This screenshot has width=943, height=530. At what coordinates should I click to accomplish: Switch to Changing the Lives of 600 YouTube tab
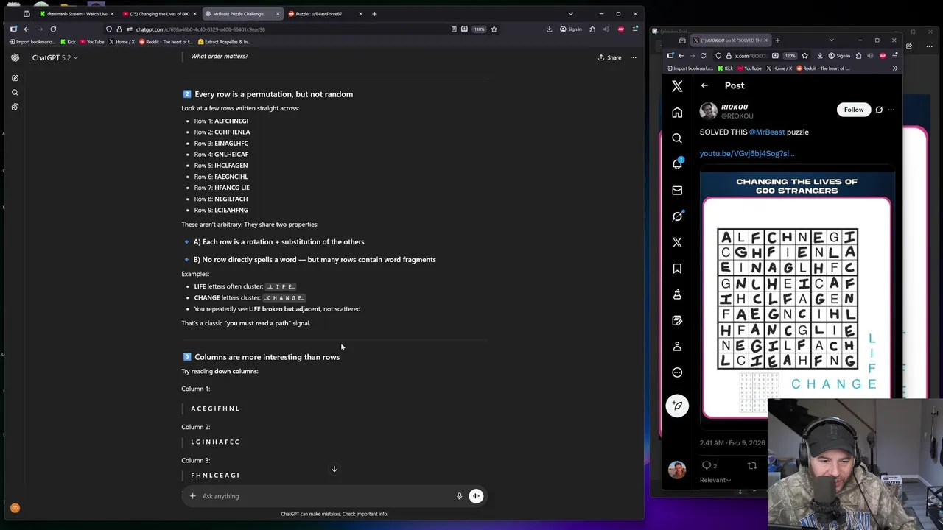coord(158,14)
